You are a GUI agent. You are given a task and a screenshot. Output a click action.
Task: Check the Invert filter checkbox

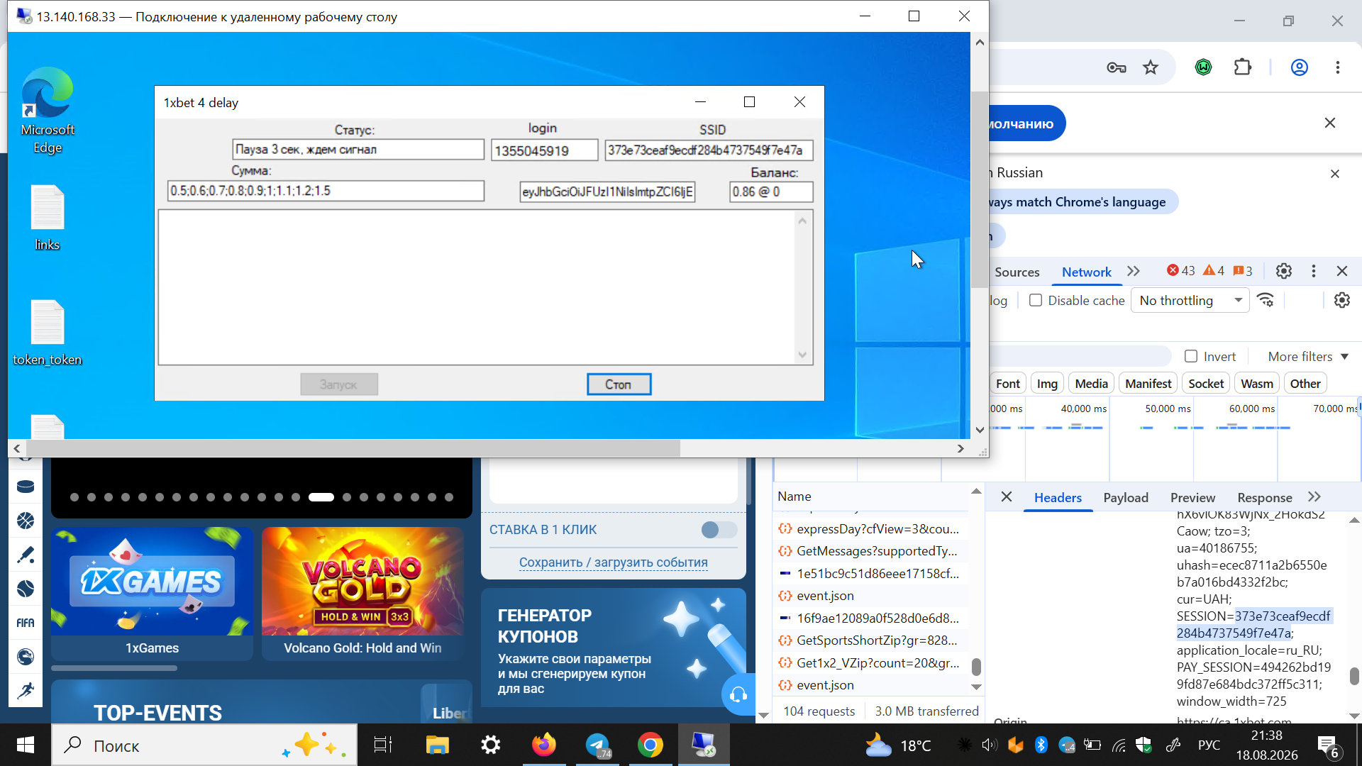click(1191, 356)
